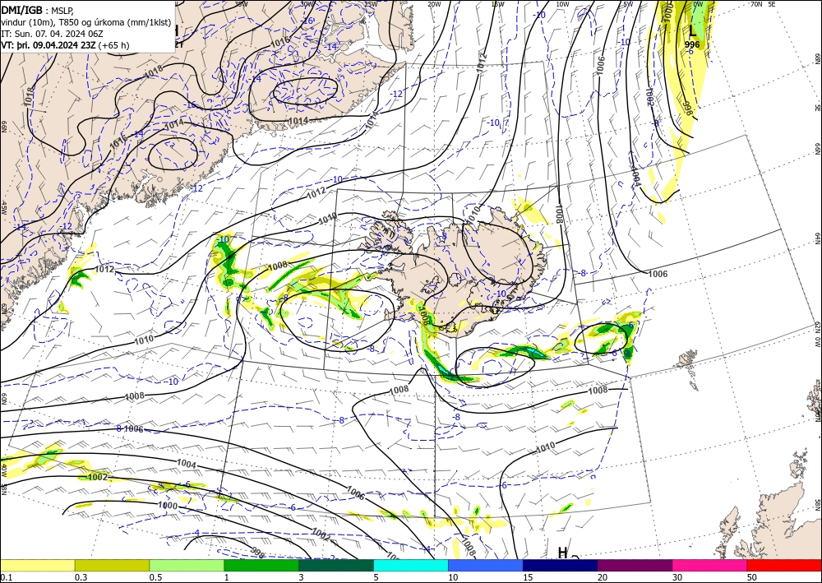This screenshot has height=583, width=822.
Task: Click the 'VT: þri. 09.04.2024 23Z (+65 h)' line
Action: (65, 45)
